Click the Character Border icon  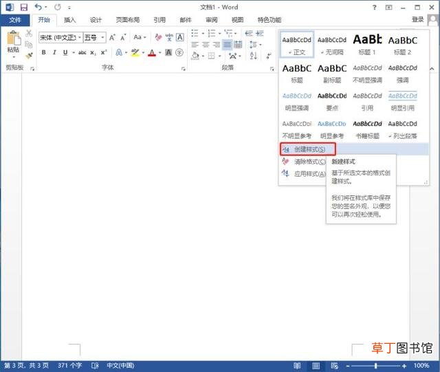coord(180,37)
